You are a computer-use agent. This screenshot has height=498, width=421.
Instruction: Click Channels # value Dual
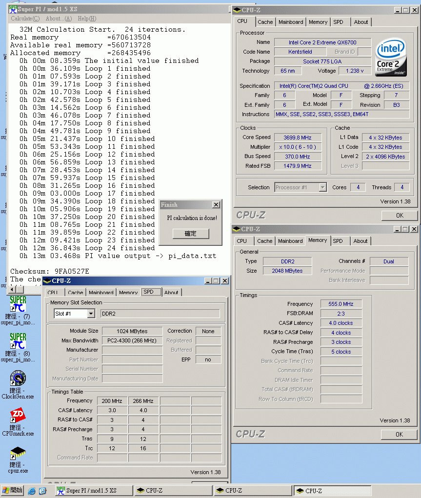click(389, 261)
